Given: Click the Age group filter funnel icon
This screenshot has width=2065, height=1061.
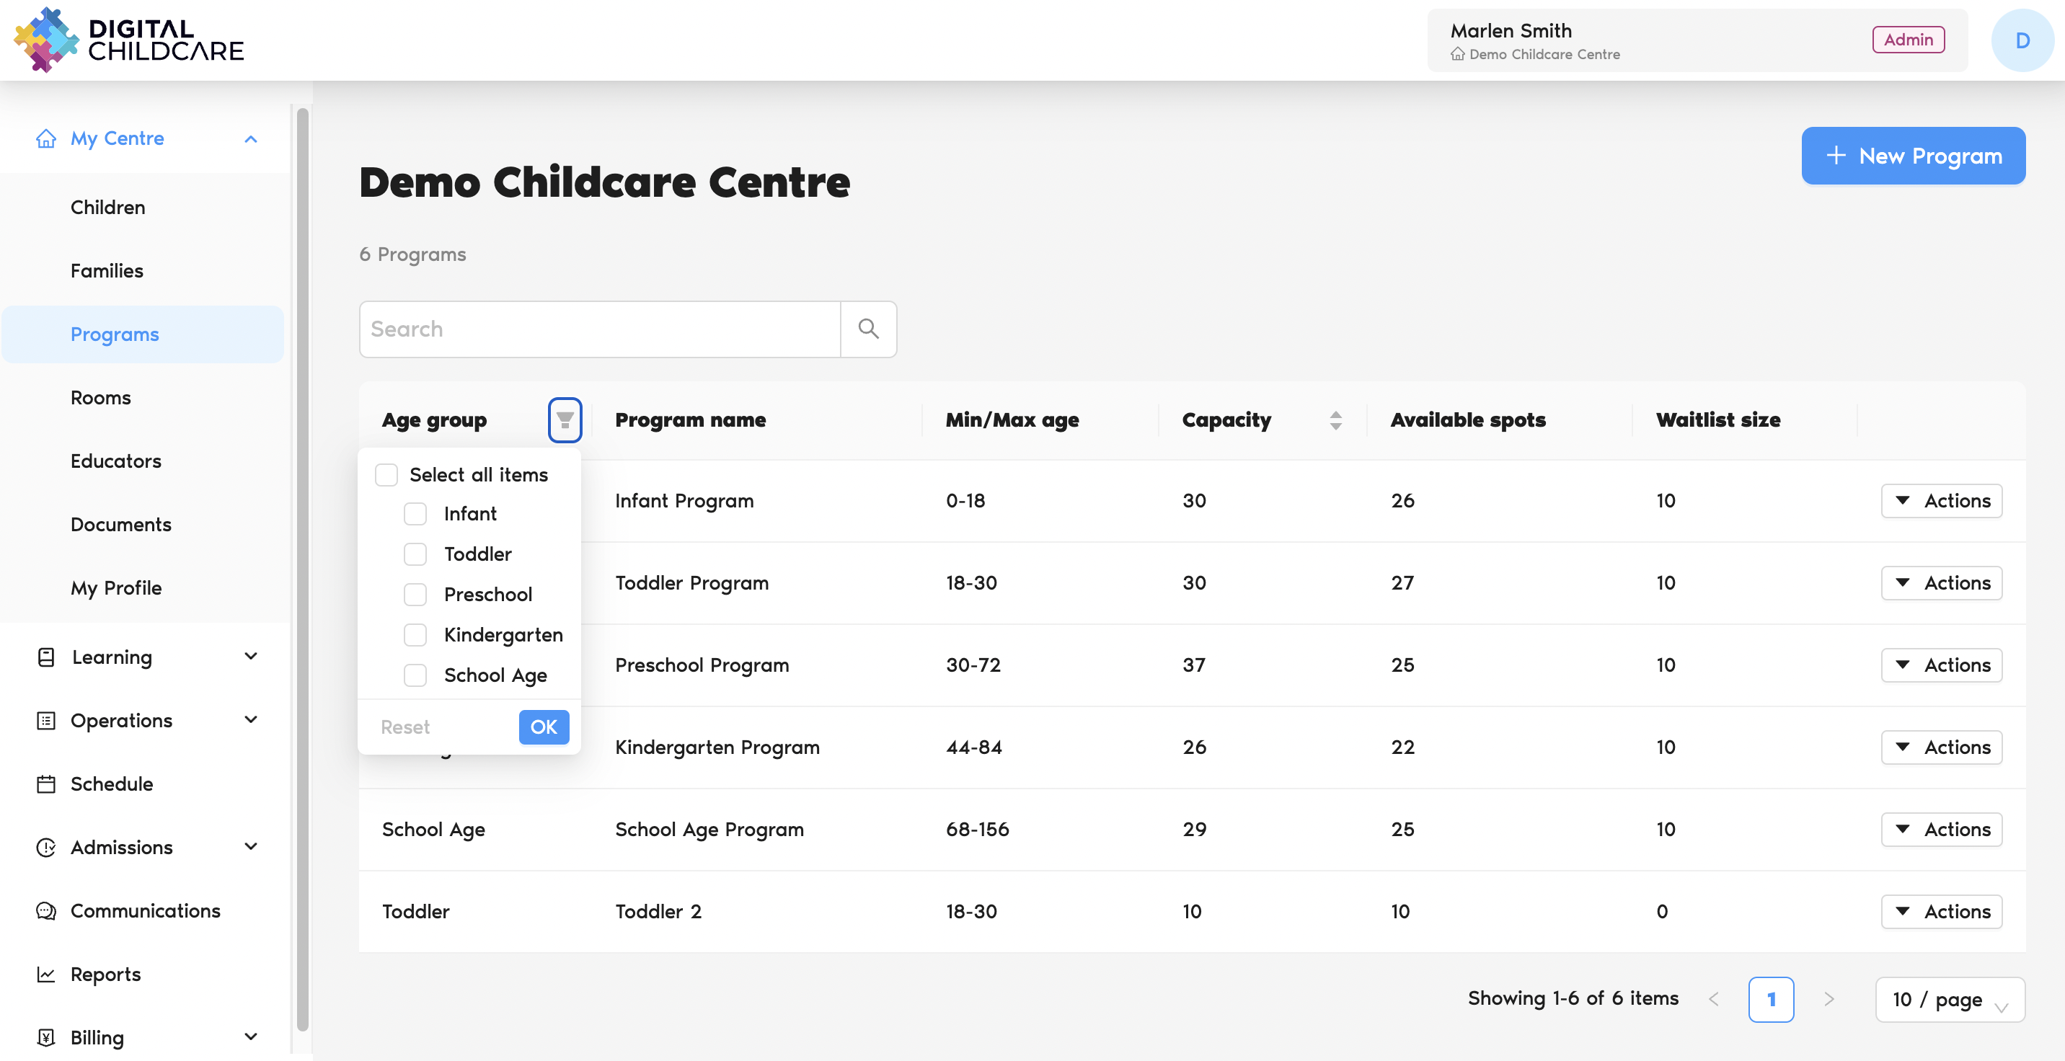Looking at the screenshot, I should 565,420.
